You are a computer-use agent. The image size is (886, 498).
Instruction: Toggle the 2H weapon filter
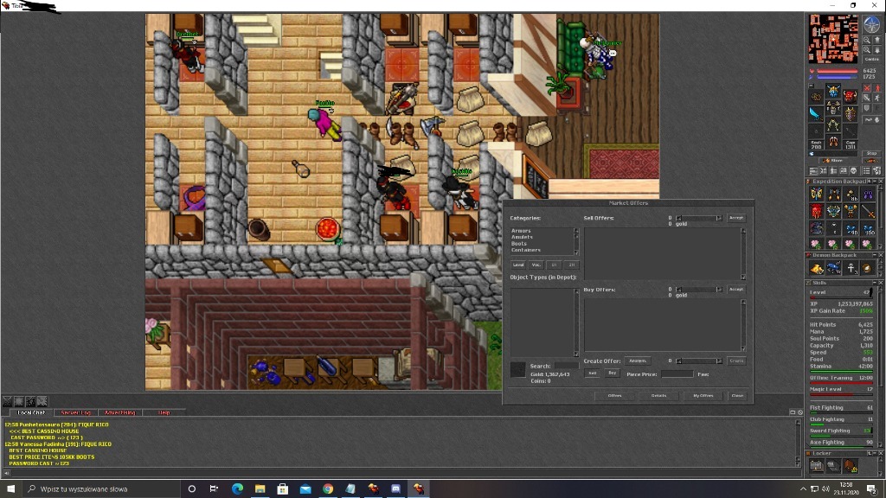point(572,265)
